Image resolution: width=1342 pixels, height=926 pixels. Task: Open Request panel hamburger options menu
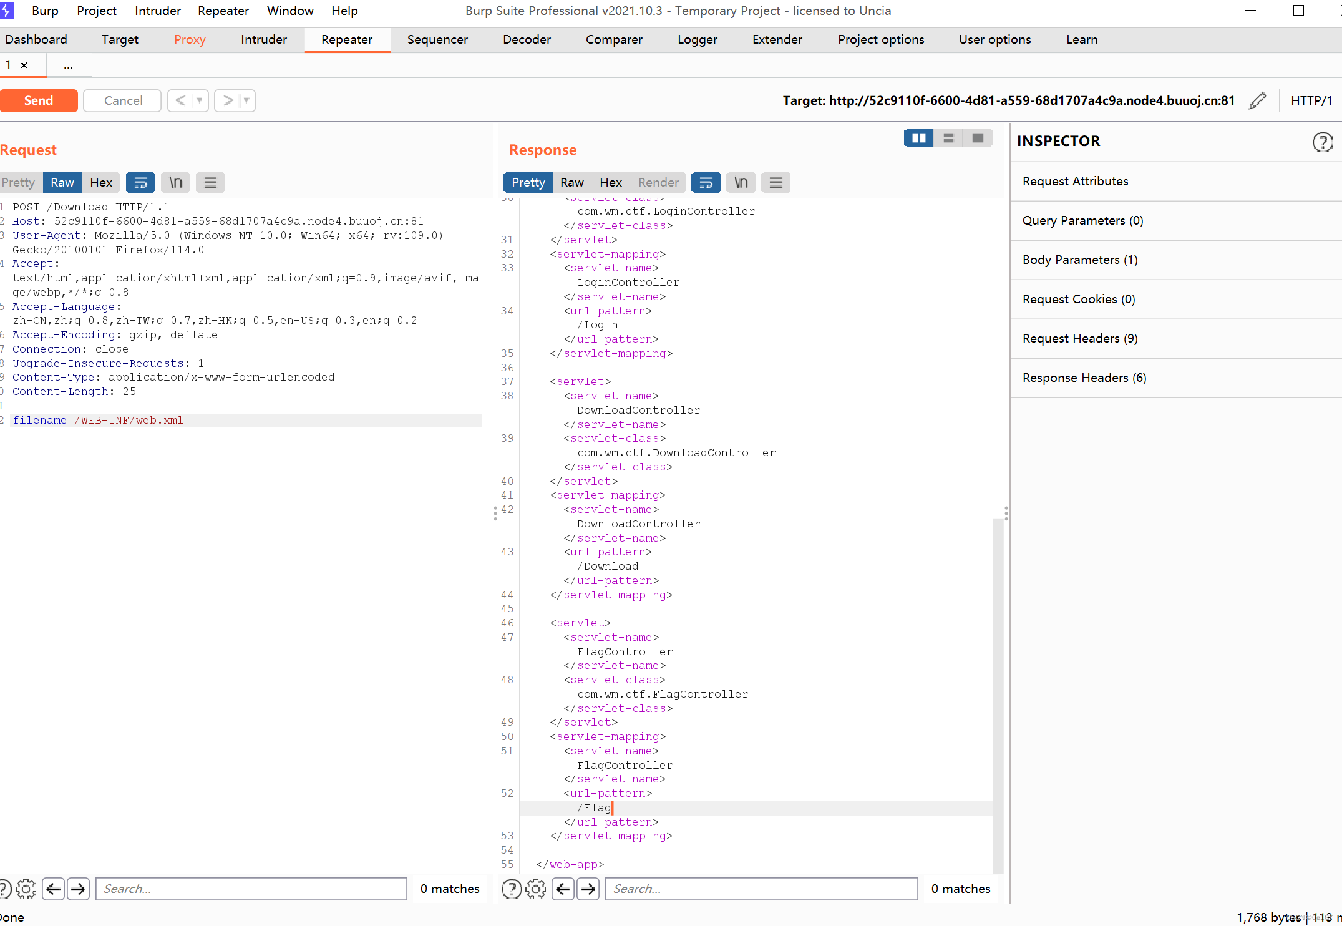(210, 182)
